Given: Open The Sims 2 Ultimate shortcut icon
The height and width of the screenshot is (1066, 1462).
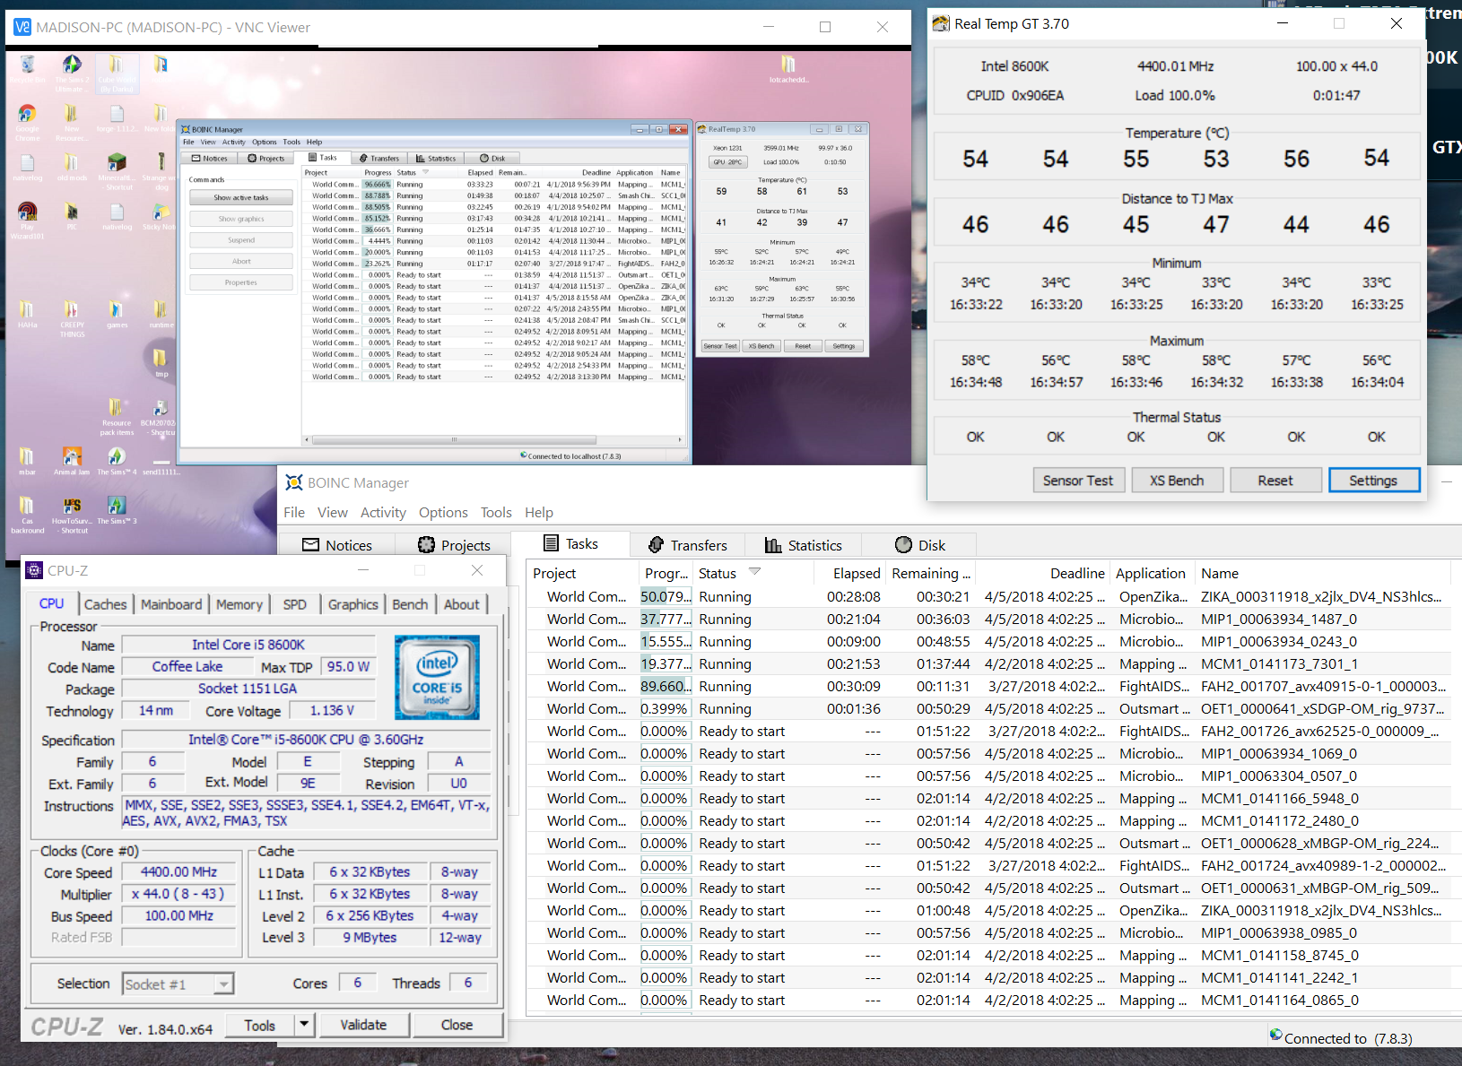Looking at the screenshot, I should click(72, 65).
